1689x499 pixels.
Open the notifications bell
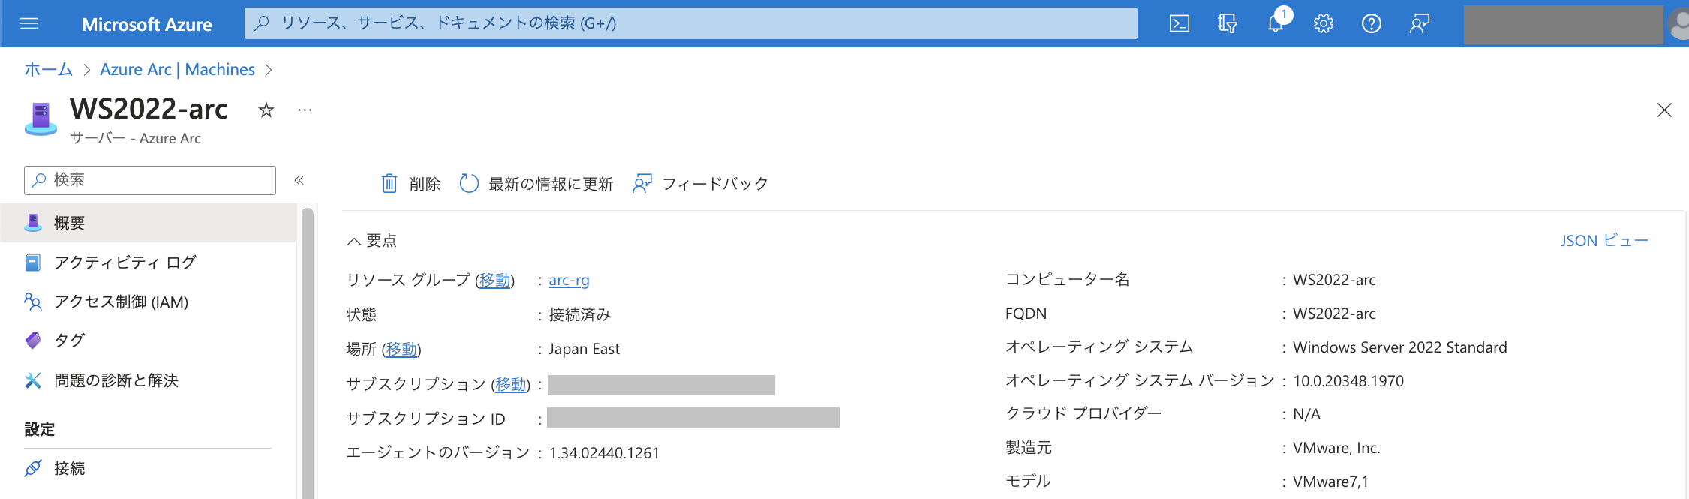pyautogui.click(x=1276, y=24)
